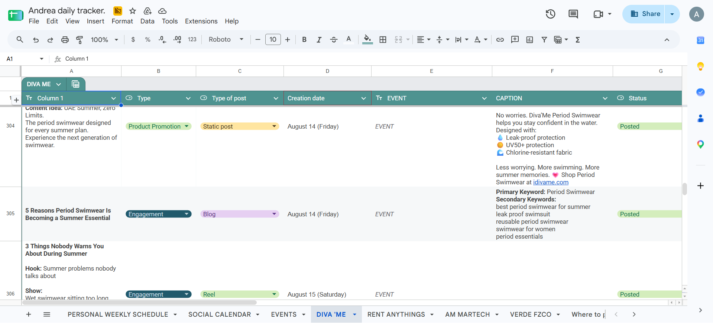This screenshot has width=713, height=323.
Task: Toggle strikethrough formatting
Action: 334,39
